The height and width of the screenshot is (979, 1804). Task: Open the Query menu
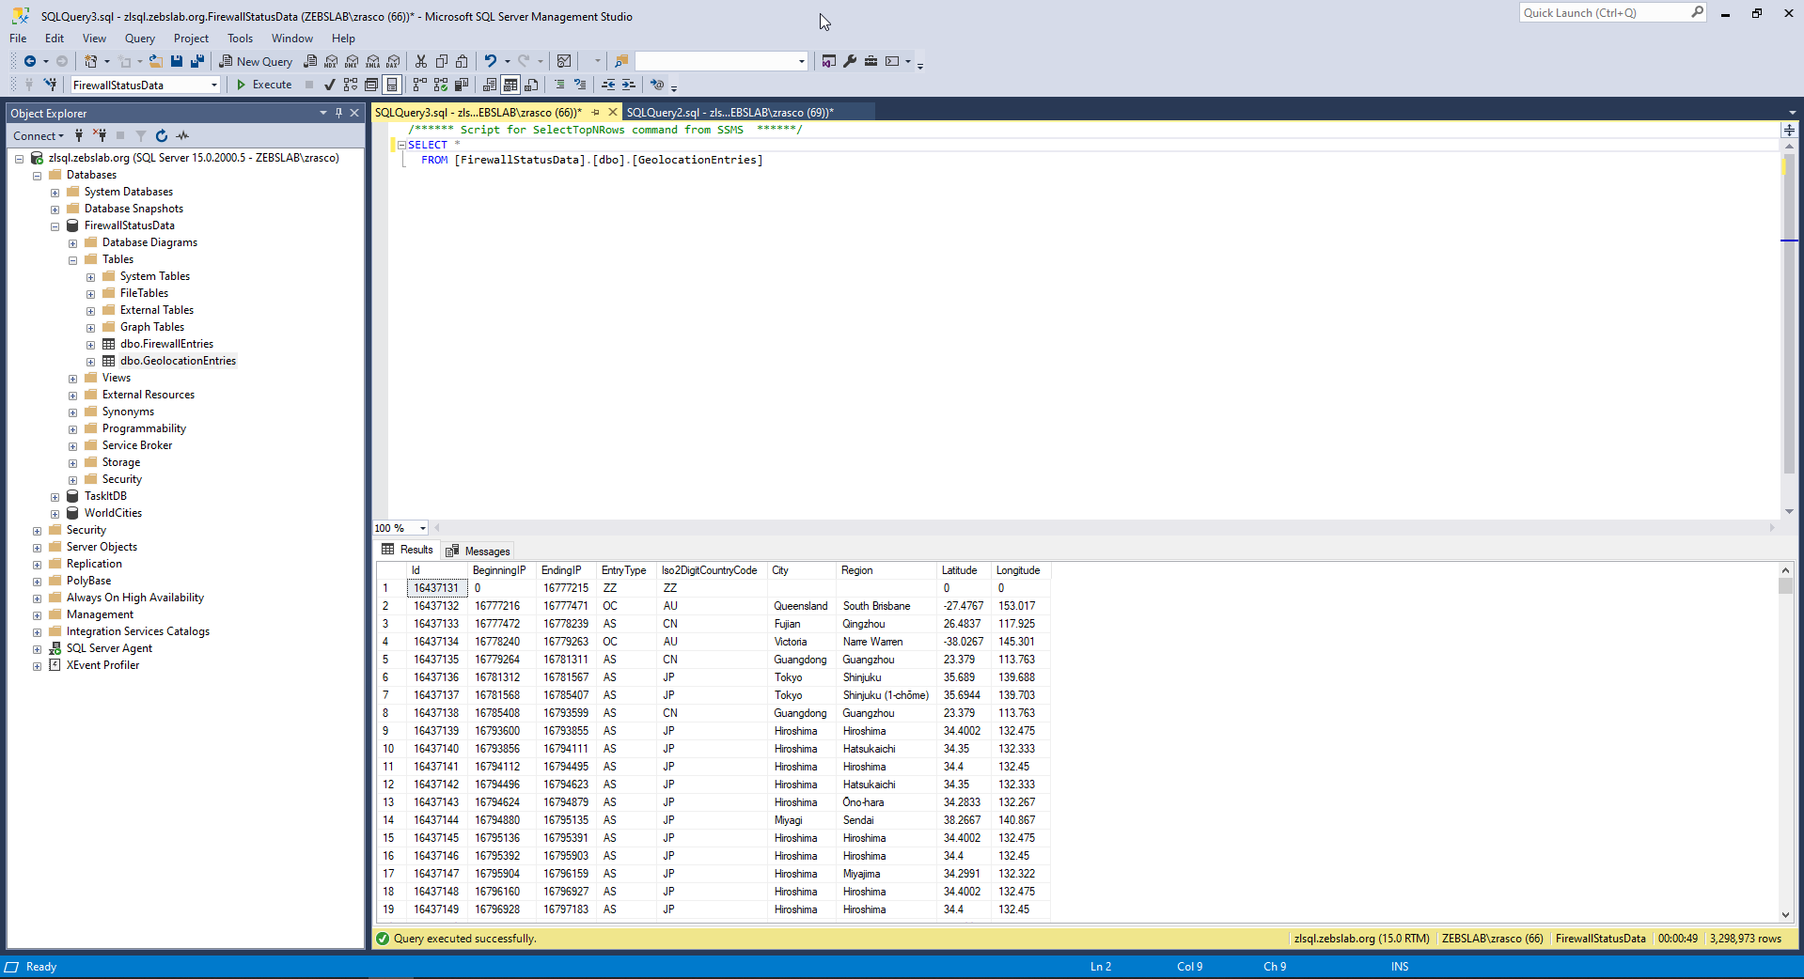pos(140,39)
